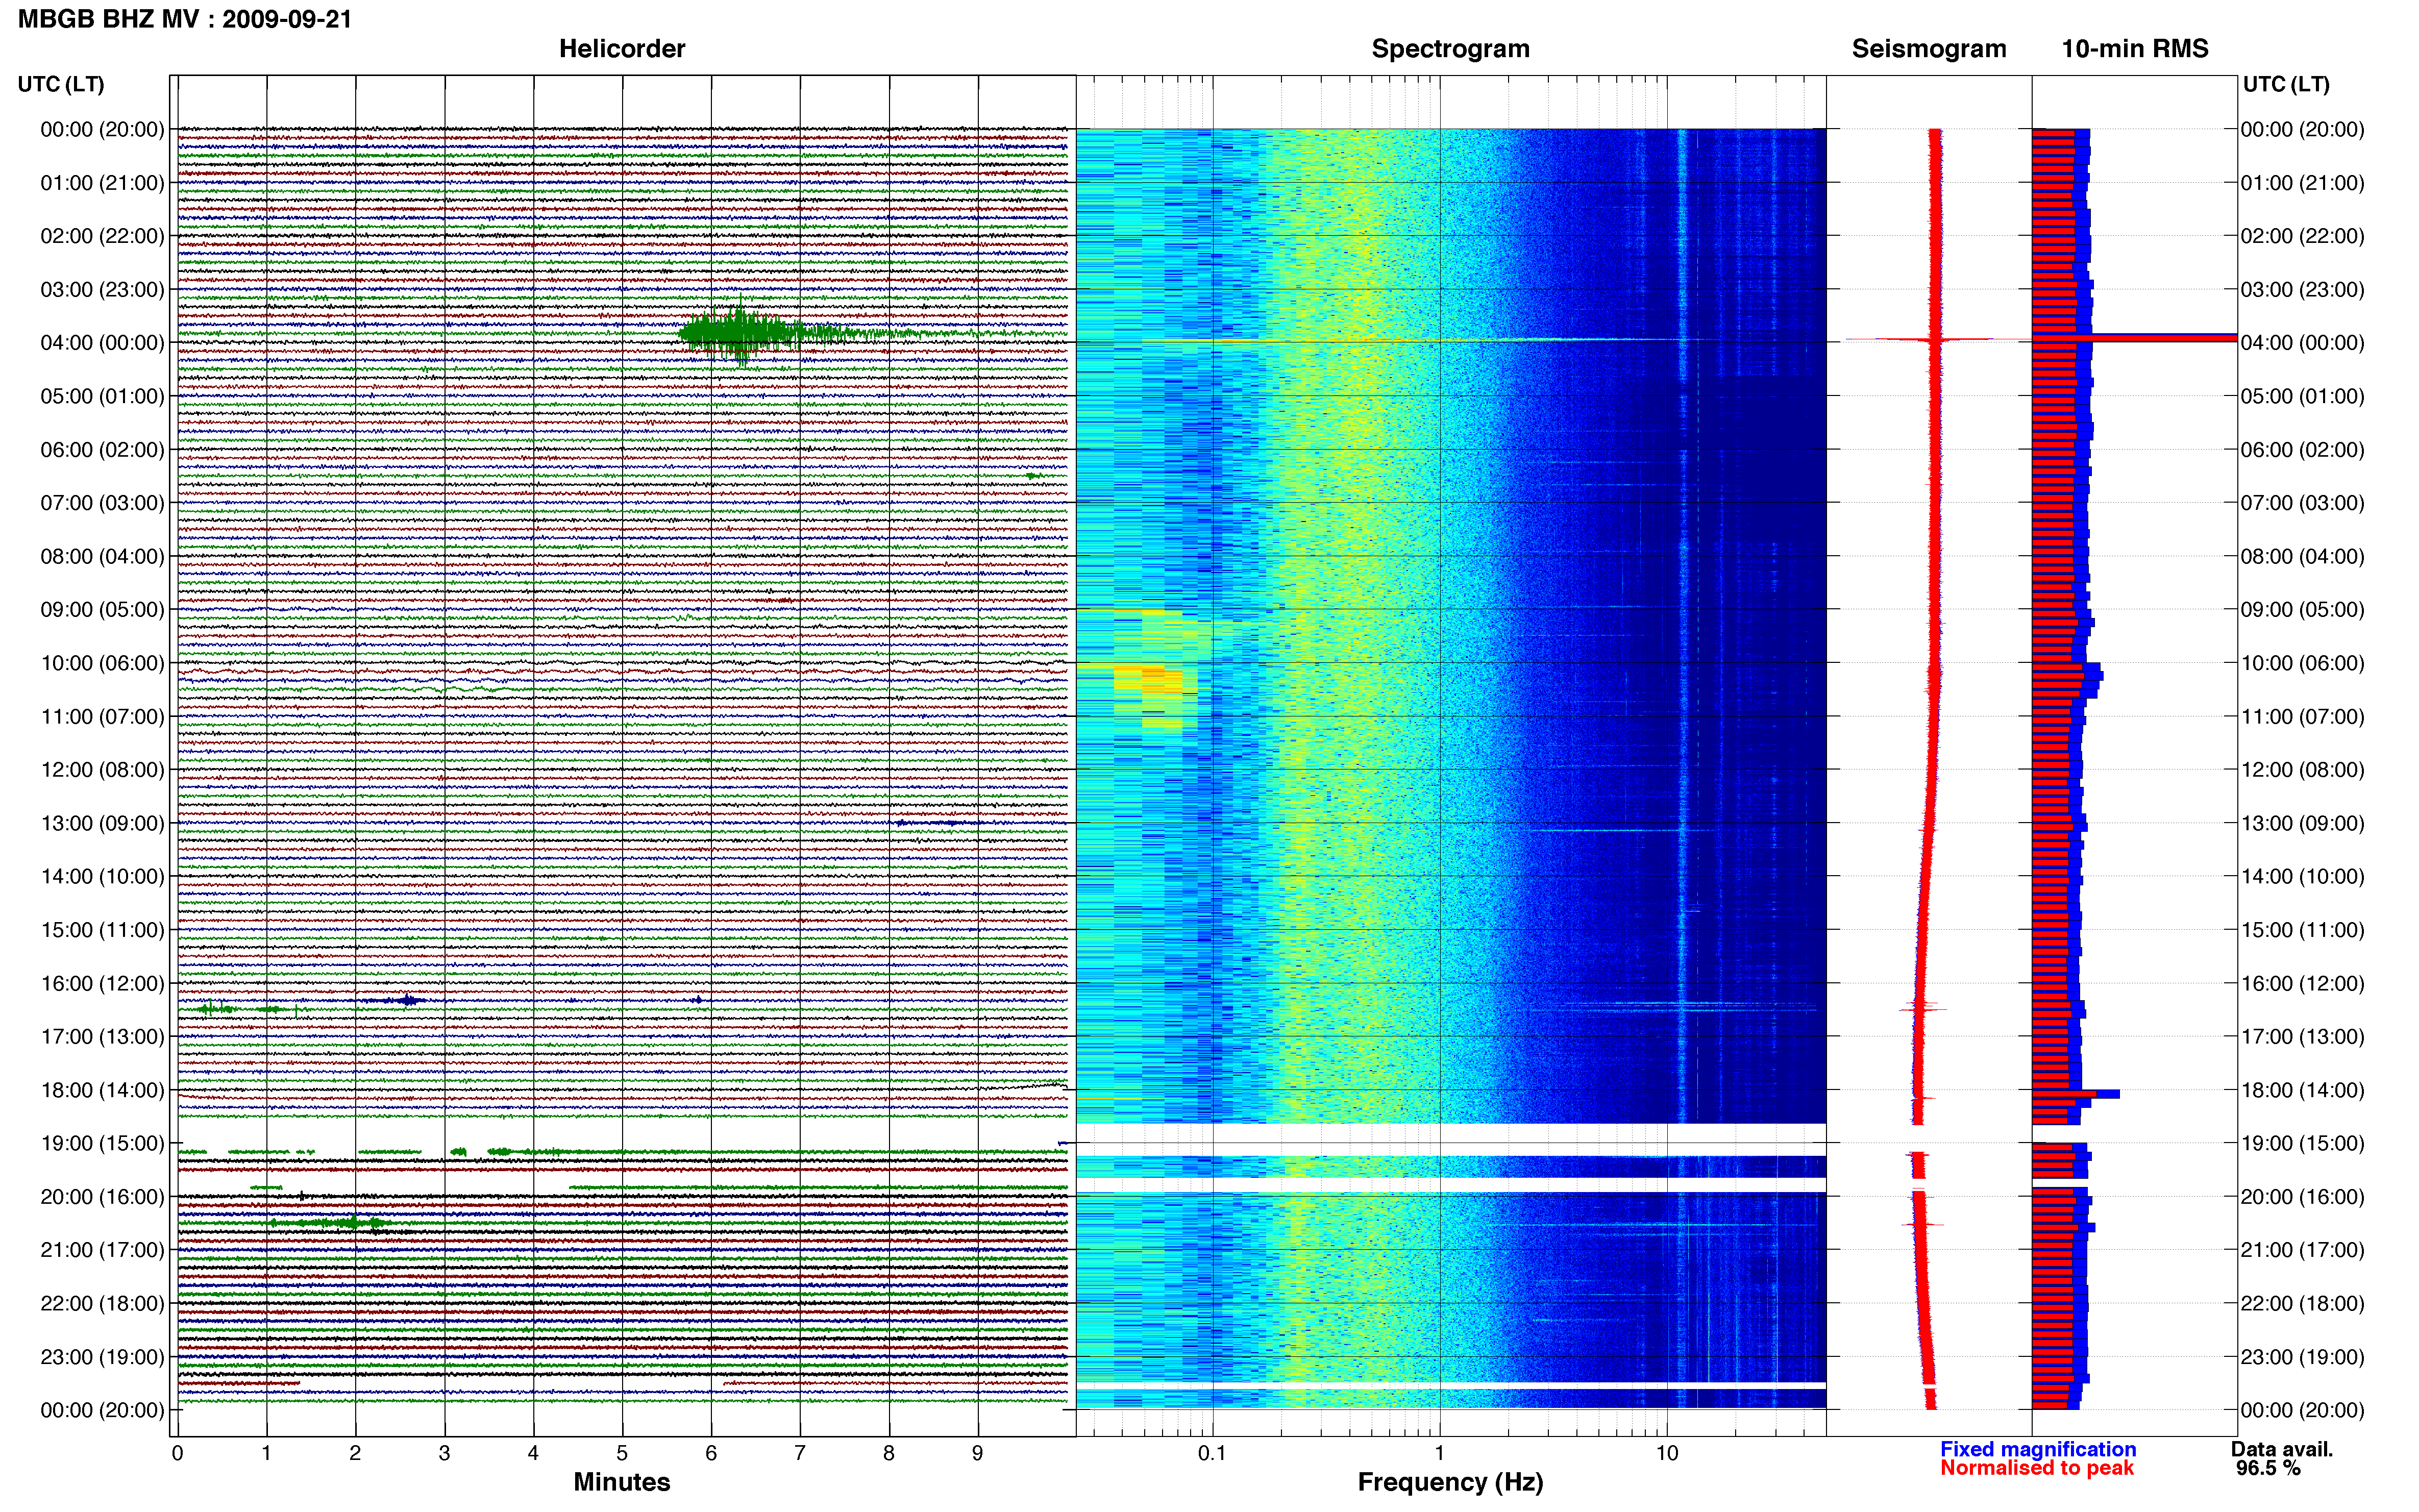Screen dimensions: 2419x1512
Task: Select 03:00 (23:00) on the left time axis
Action: click(102, 290)
